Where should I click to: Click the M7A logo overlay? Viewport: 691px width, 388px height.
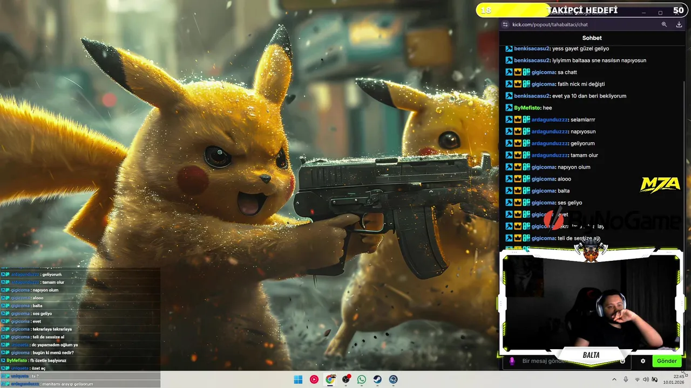click(660, 185)
